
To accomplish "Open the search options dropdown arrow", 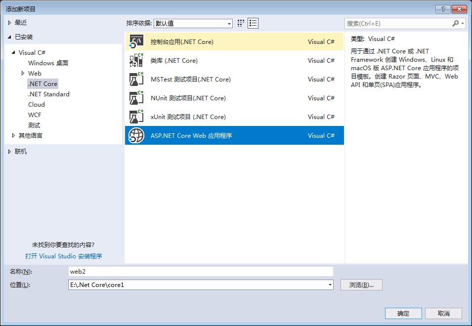I will point(463,23).
